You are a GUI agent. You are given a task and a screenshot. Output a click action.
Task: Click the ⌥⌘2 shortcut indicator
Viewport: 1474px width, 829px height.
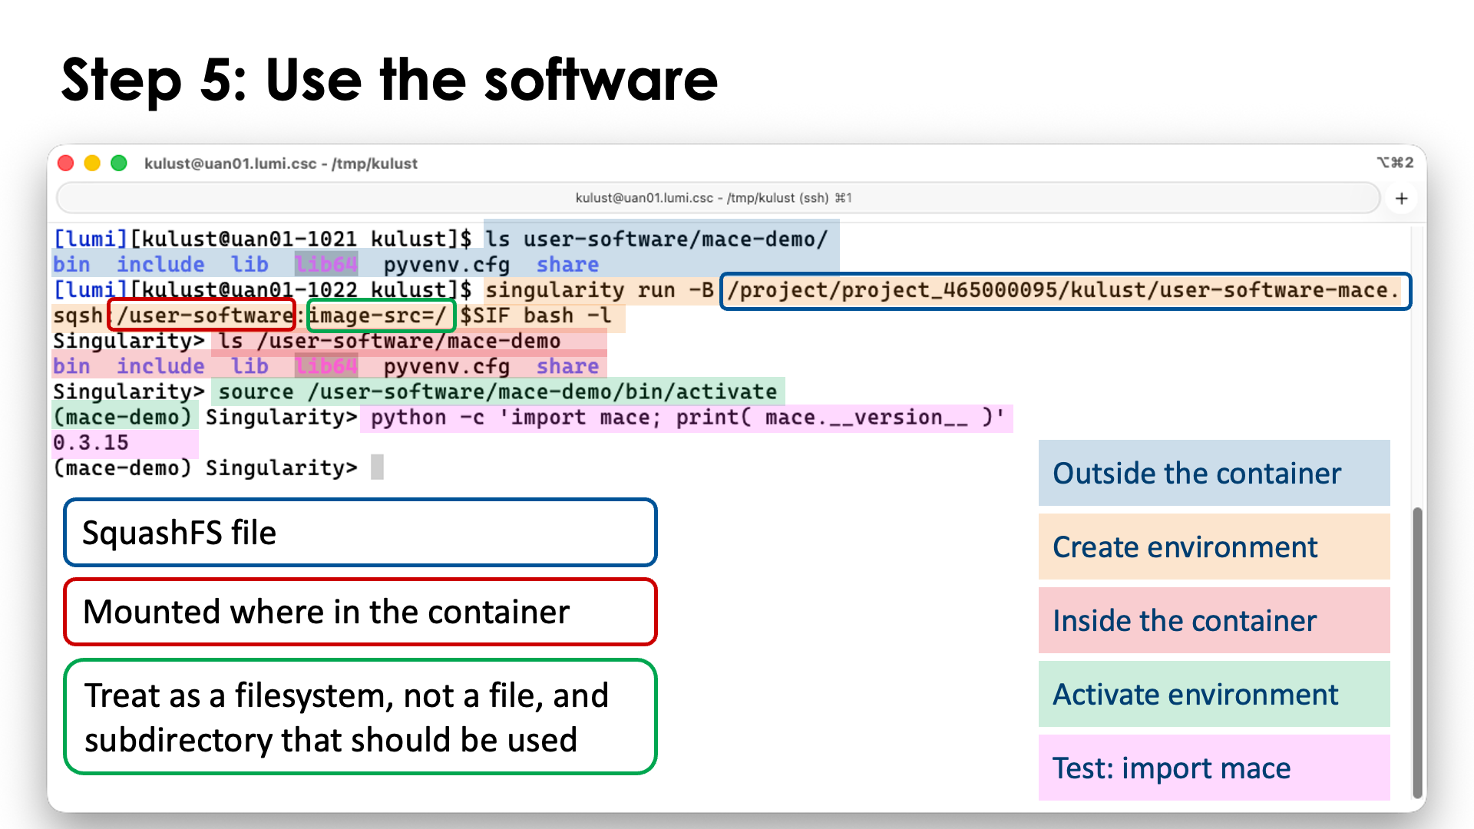point(1396,163)
